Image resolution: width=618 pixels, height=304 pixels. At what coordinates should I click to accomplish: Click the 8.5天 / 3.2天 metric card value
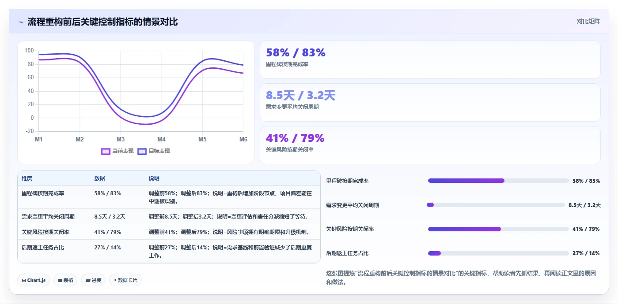pos(300,96)
